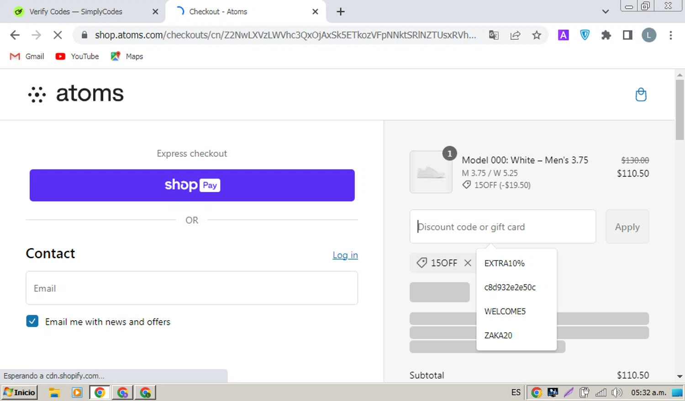685x401 pixels.
Task: Click the browser address bar URL
Action: [x=285, y=35]
